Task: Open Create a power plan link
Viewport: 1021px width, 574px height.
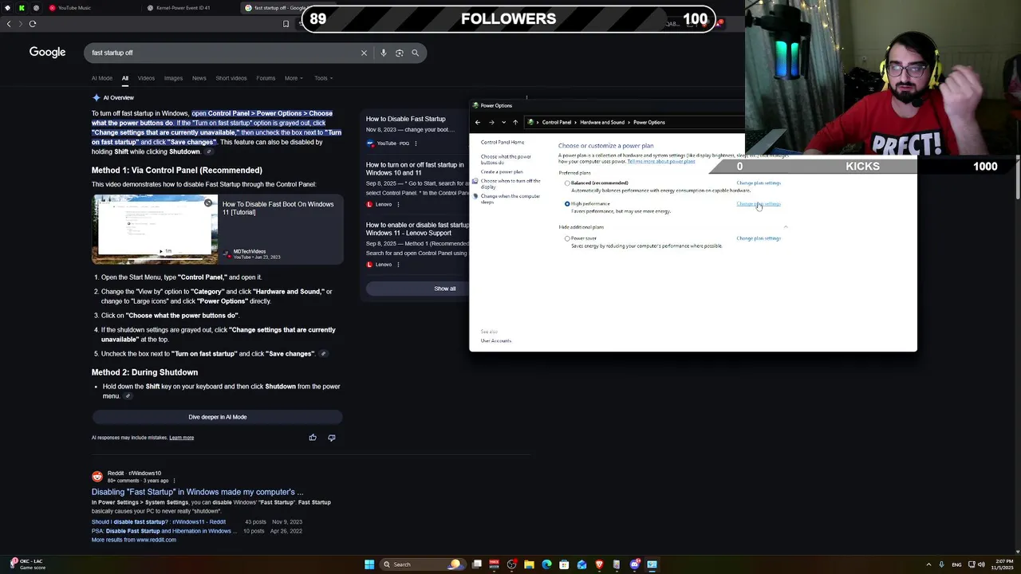Action: pos(502,172)
